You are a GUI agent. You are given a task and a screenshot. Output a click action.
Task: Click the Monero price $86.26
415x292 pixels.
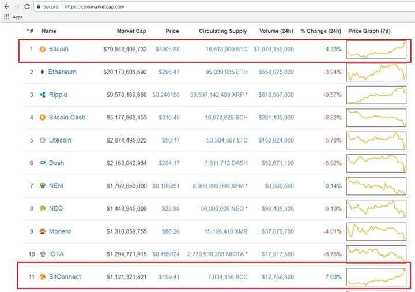(x=171, y=231)
